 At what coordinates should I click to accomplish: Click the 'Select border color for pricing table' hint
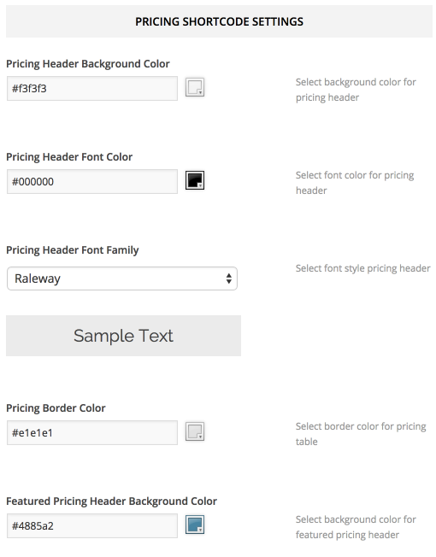(x=361, y=434)
